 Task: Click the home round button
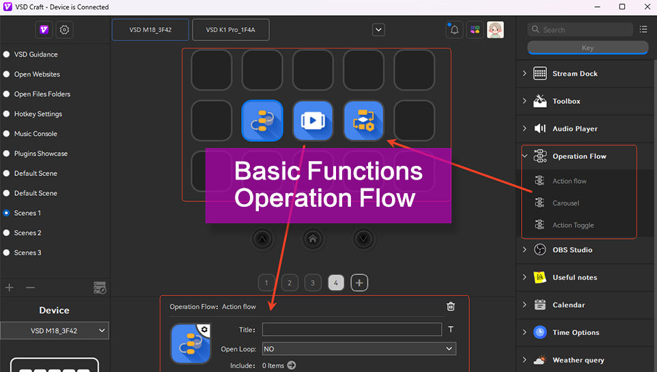click(313, 239)
